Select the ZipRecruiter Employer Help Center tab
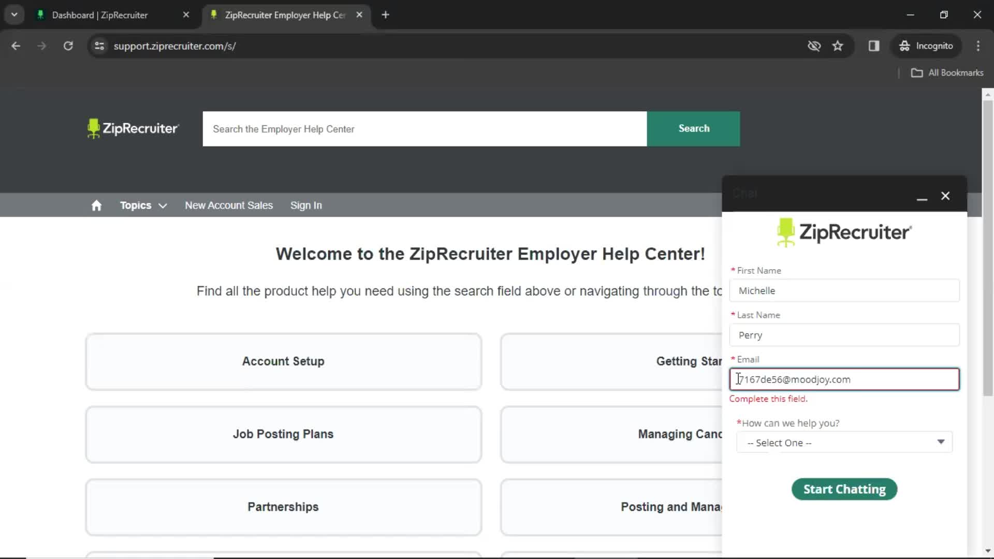Image resolution: width=994 pixels, height=559 pixels. click(286, 15)
